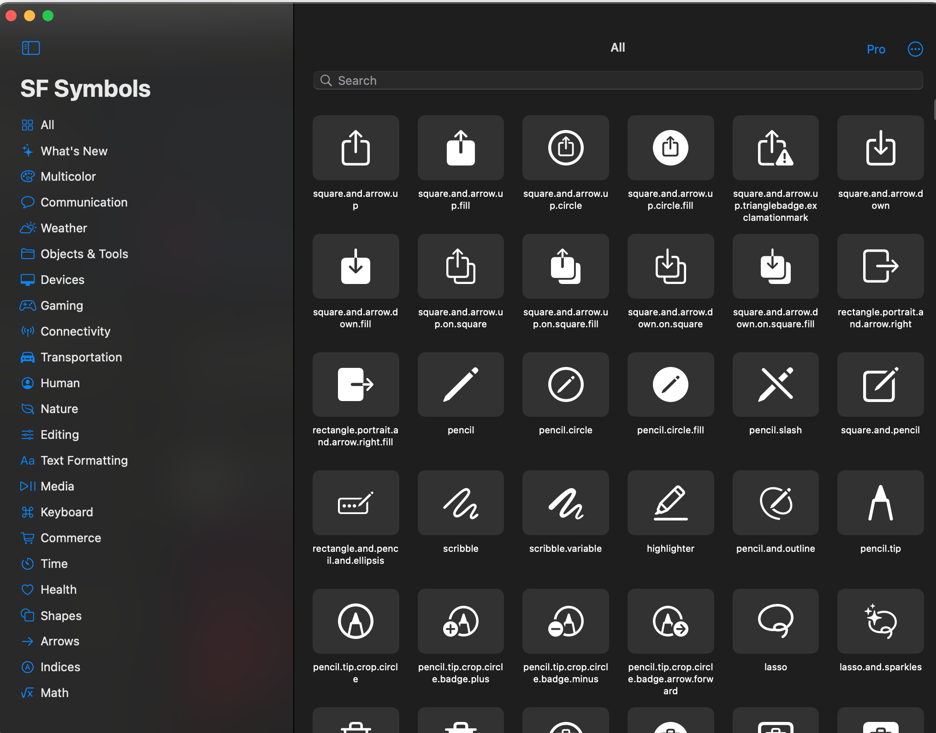Select the rectangle.portrait.and.arrow.right symbol

coord(880,266)
